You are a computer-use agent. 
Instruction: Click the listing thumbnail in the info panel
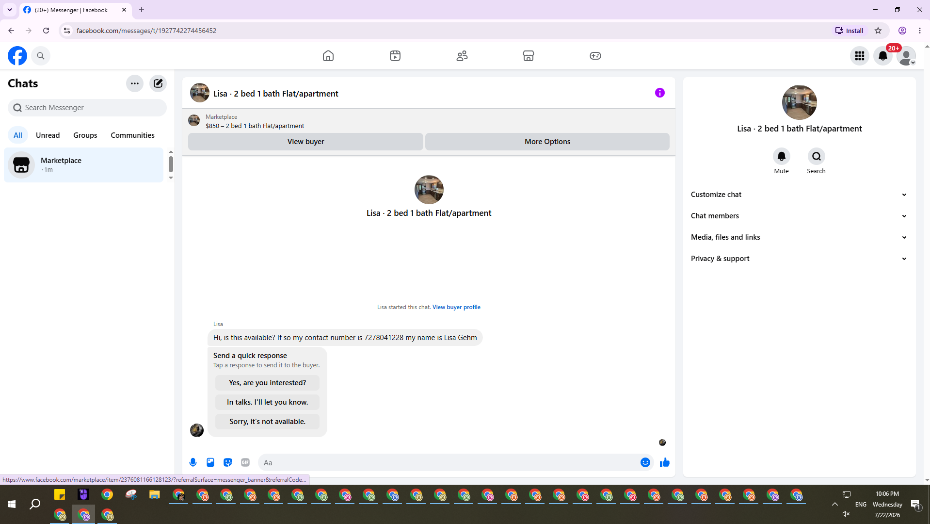point(800,102)
